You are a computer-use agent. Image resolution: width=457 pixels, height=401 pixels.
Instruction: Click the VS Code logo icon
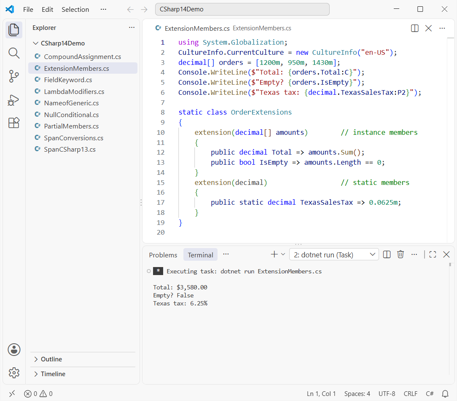click(x=10, y=9)
